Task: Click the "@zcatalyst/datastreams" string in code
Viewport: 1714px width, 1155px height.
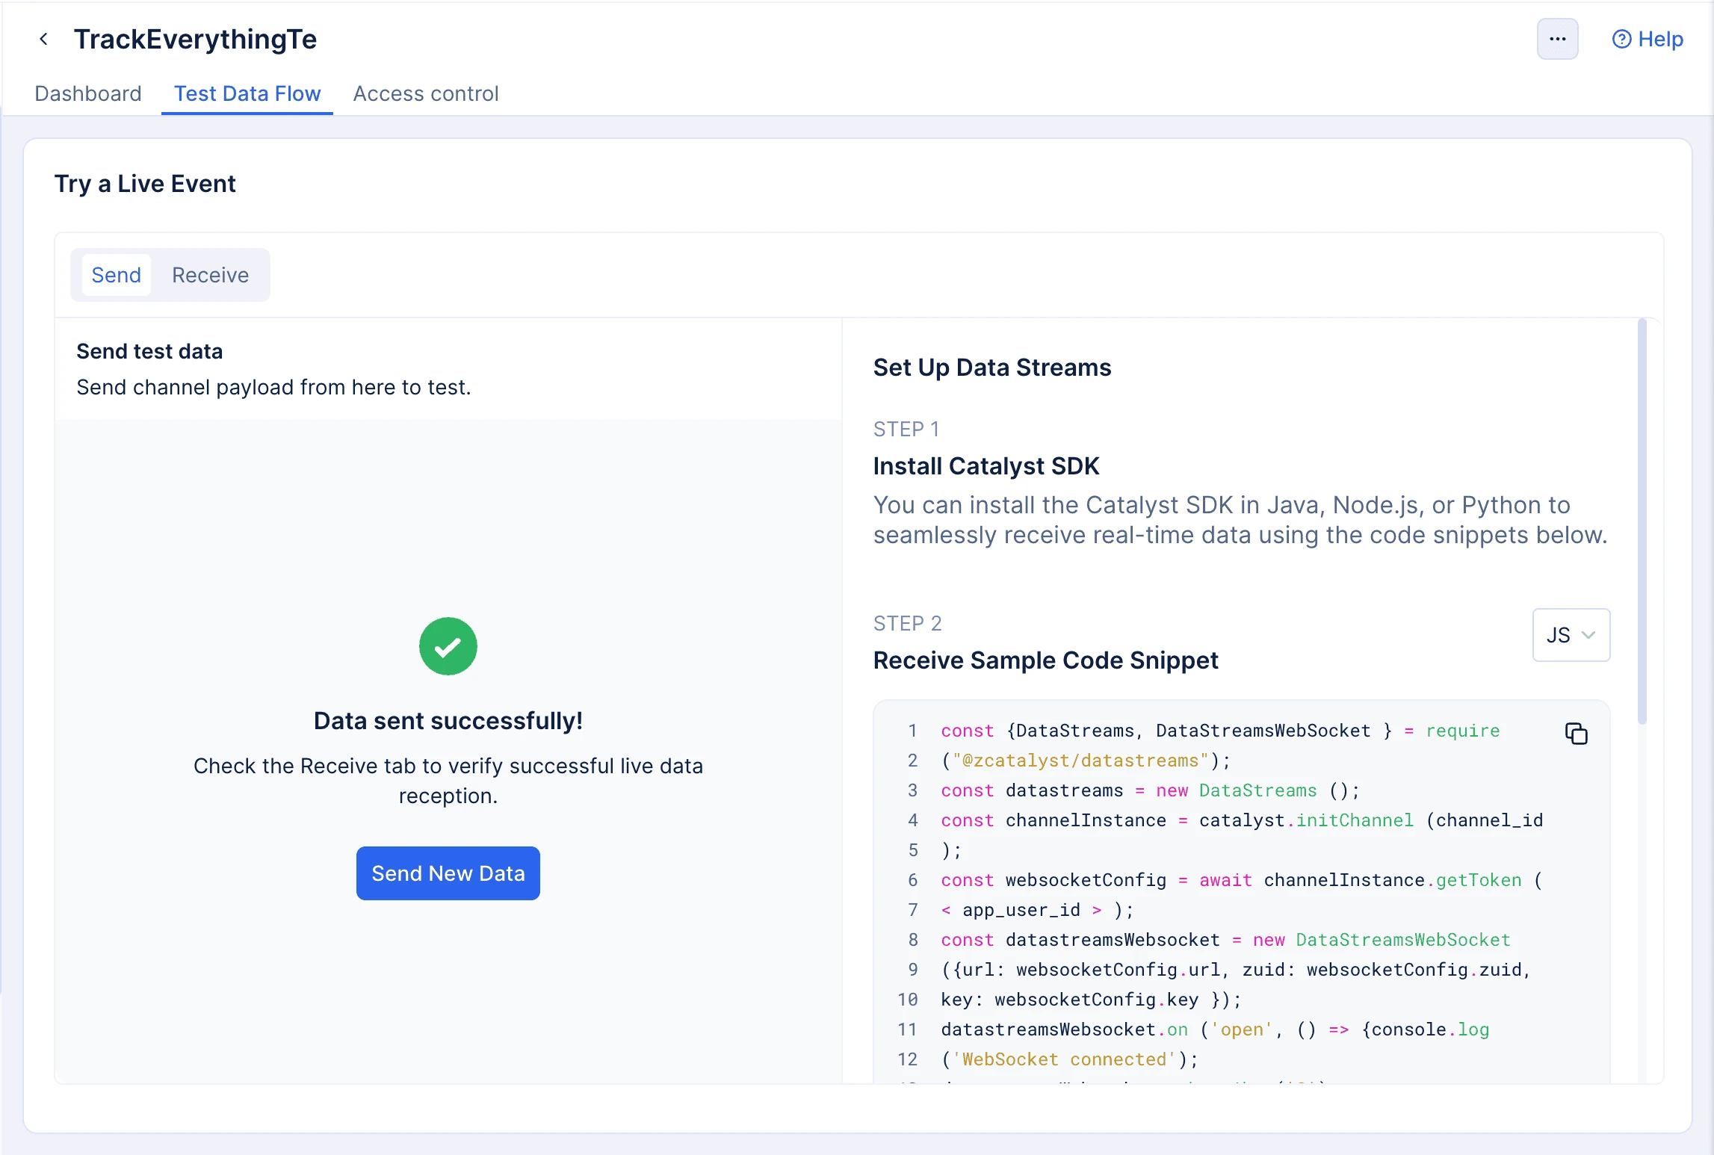Action: 1080,761
